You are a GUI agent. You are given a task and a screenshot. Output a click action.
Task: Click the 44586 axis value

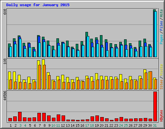pyautogui.click(x=5, y=95)
